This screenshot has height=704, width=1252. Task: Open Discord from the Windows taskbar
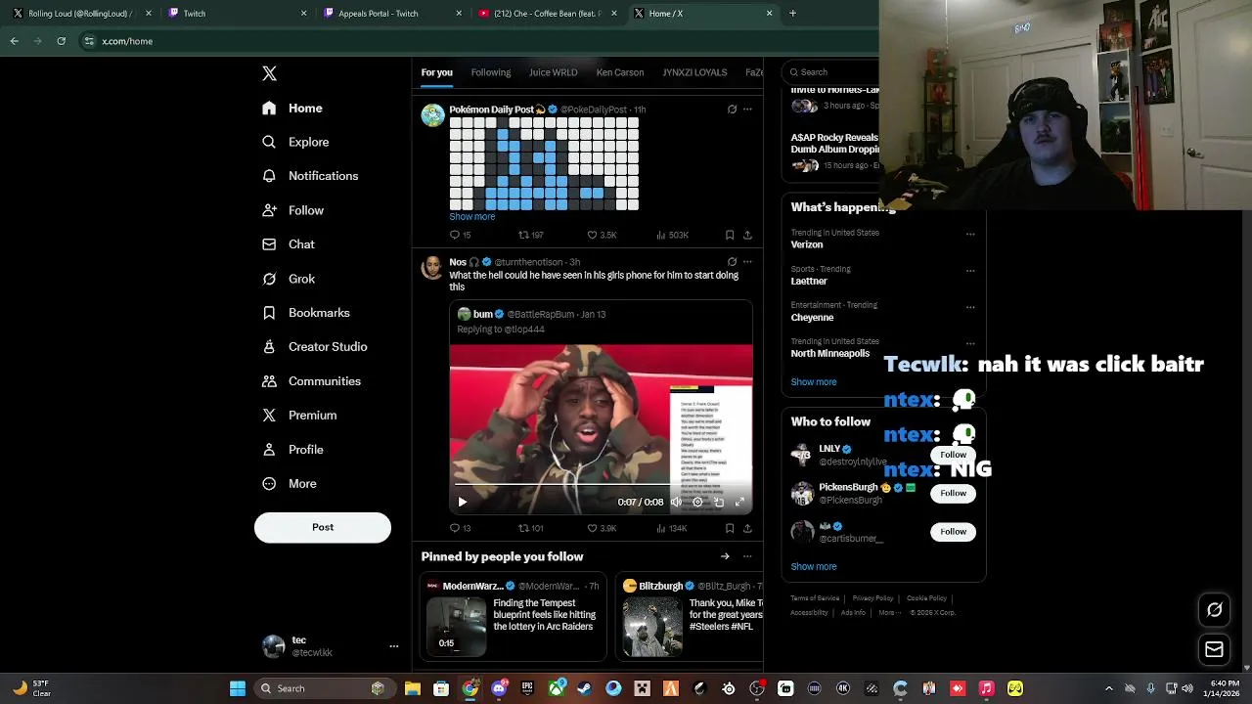pos(499,688)
